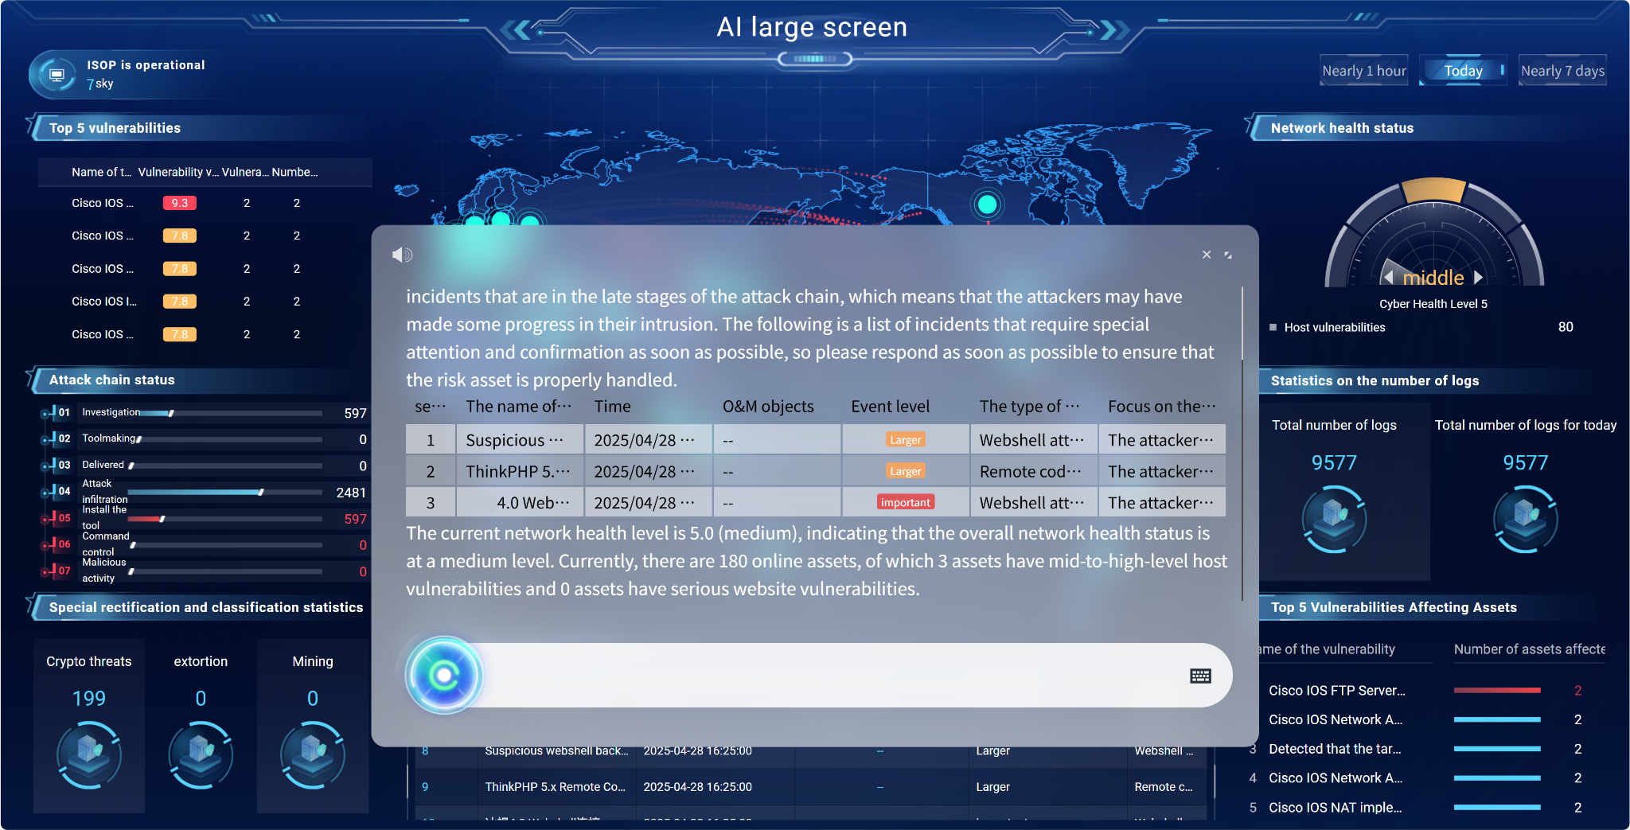Click the ISOP operational monitor icon
This screenshot has width=1630, height=830.
(57, 75)
